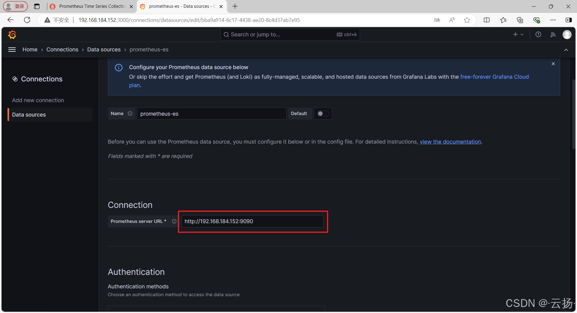This screenshot has height=313, width=577.
Task: Toggle the browser sidebar icon
Action: click(569, 20)
